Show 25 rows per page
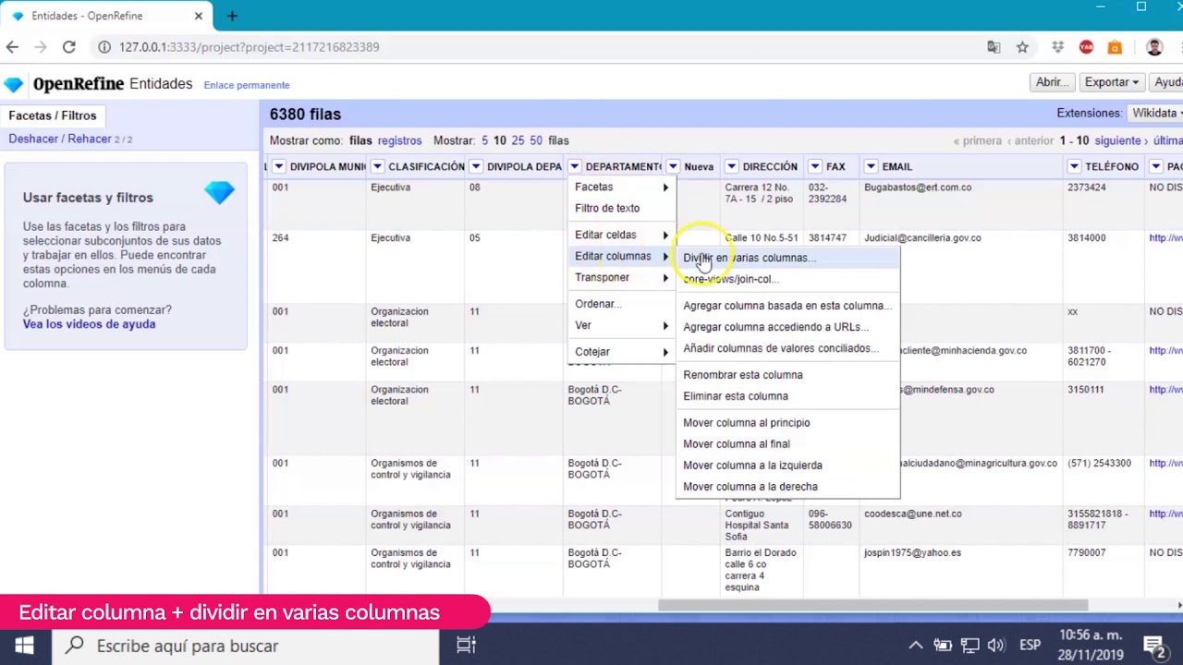 [518, 140]
